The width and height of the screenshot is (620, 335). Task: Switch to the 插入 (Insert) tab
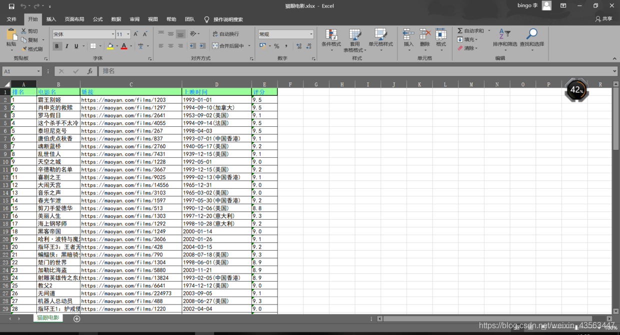tap(51, 19)
